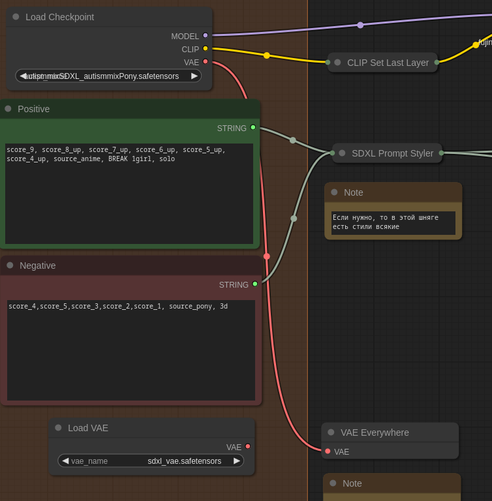Click the purple MODEL output socket
This screenshot has width=492, height=501.
point(206,36)
